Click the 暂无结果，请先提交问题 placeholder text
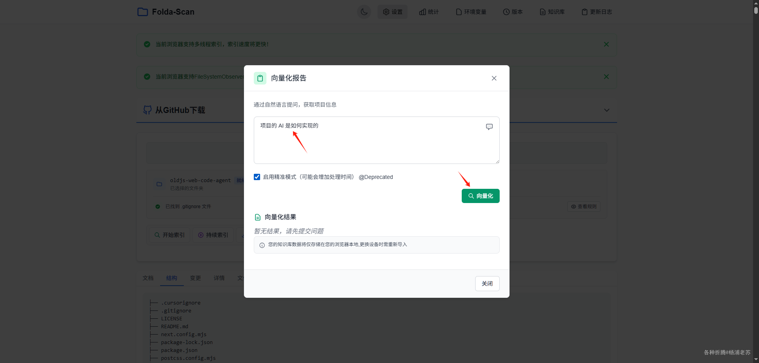Image resolution: width=759 pixels, height=363 pixels. click(x=289, y=231)
